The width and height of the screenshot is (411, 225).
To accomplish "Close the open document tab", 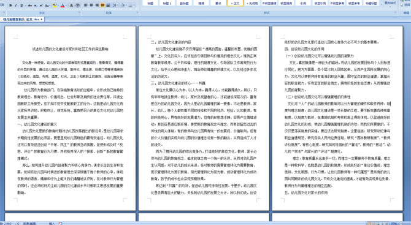I will tap(42, 20).
